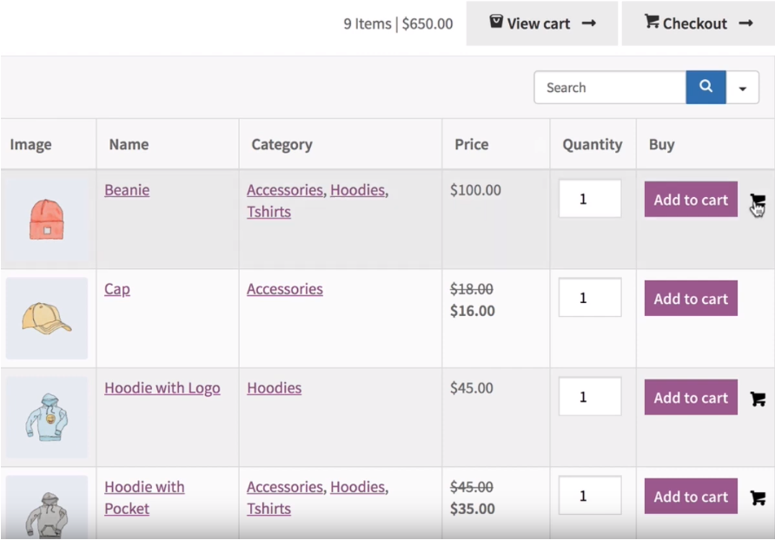The height and width of the screenshot is (540, 775).
Task: Click the blue magnifier search button
Action: [x=705, y=88]
